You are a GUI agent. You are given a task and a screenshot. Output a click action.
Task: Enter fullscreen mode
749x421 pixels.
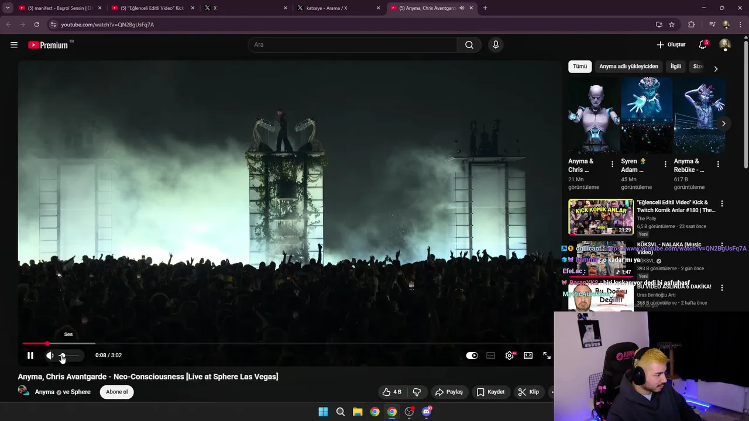(547, 355)
